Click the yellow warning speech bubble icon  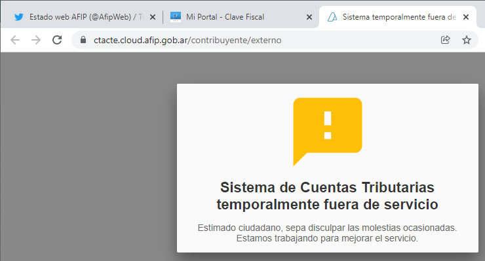pyautogui.click(x=327, y=131)
